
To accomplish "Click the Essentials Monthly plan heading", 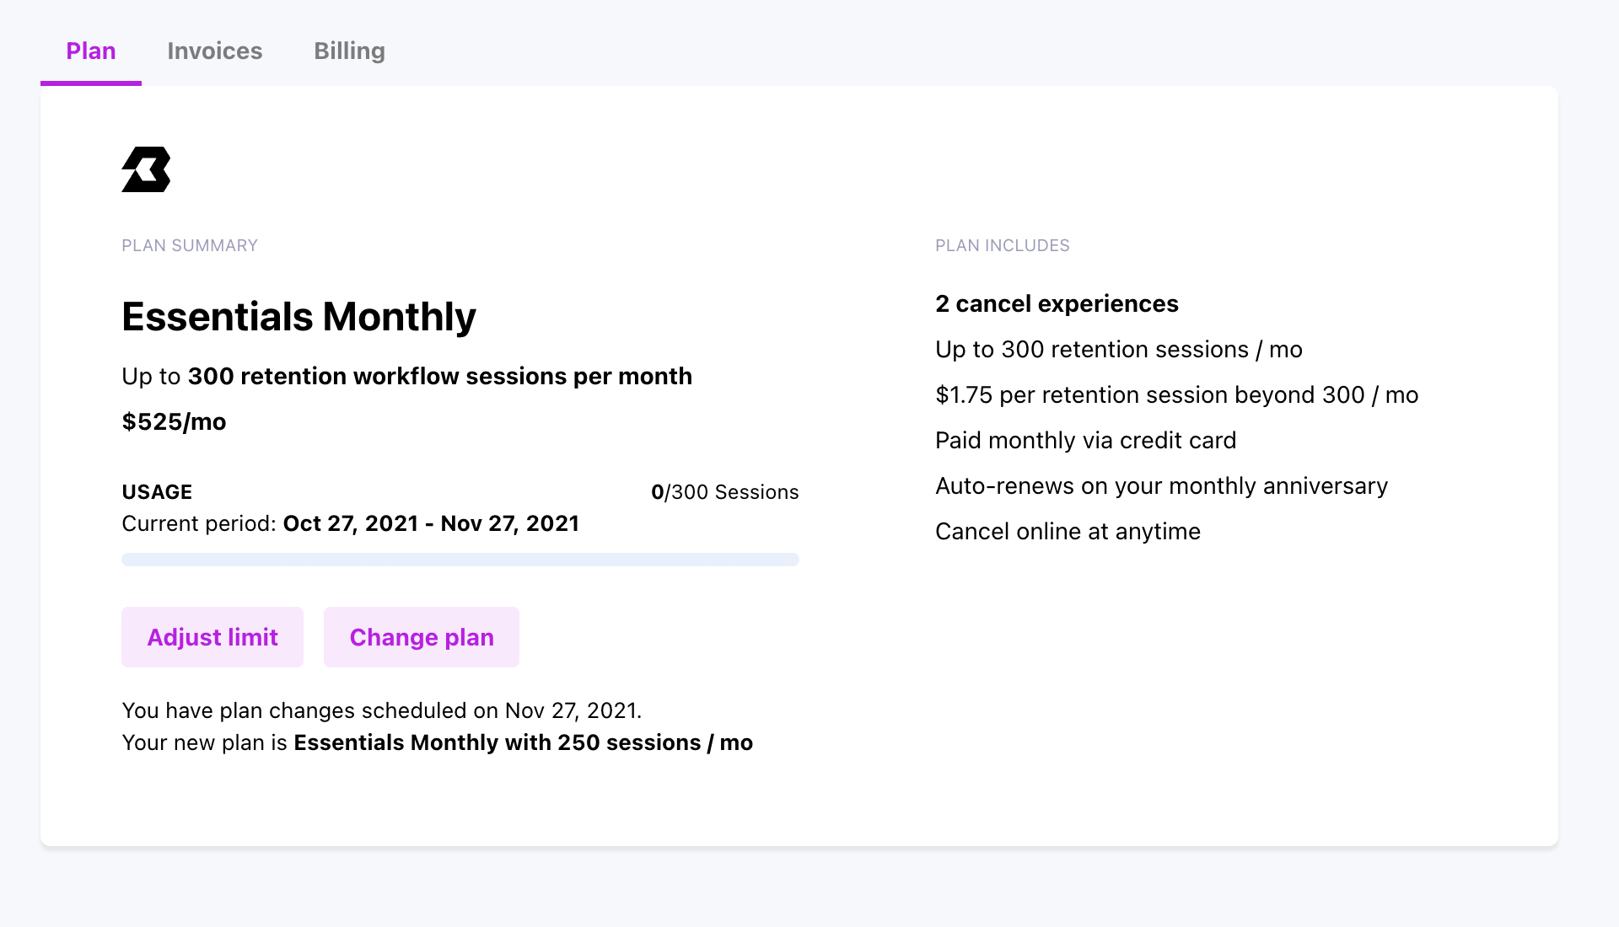I will point(299,317).
